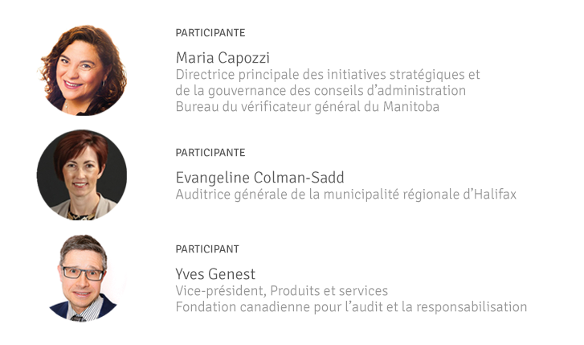
Task: Click Maria Capozzi's profile photo
Action: 83,70
